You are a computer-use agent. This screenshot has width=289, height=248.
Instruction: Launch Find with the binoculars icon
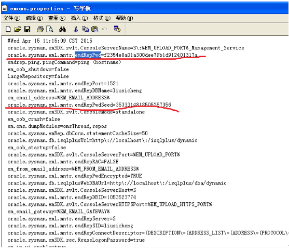tap(62, 29)
